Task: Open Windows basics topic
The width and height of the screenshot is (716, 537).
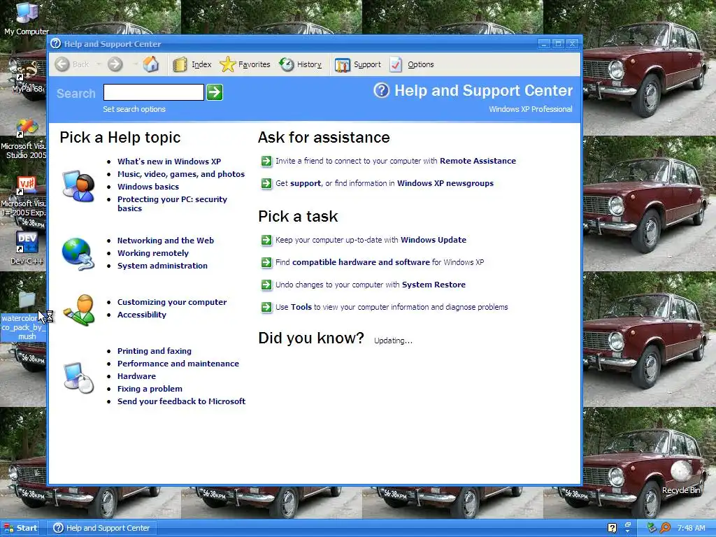Action: (148, 186)
